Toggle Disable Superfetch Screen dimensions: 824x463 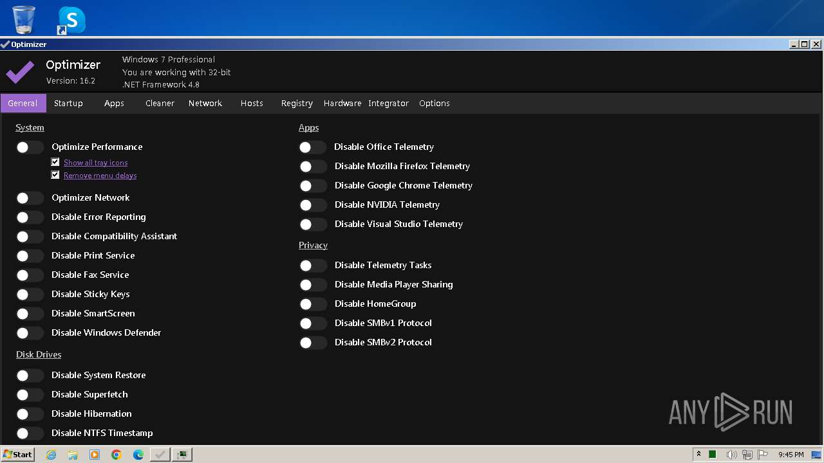30,395
